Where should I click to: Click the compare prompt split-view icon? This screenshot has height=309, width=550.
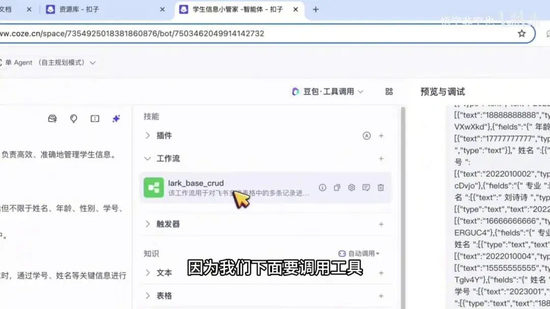coord(95,118)
